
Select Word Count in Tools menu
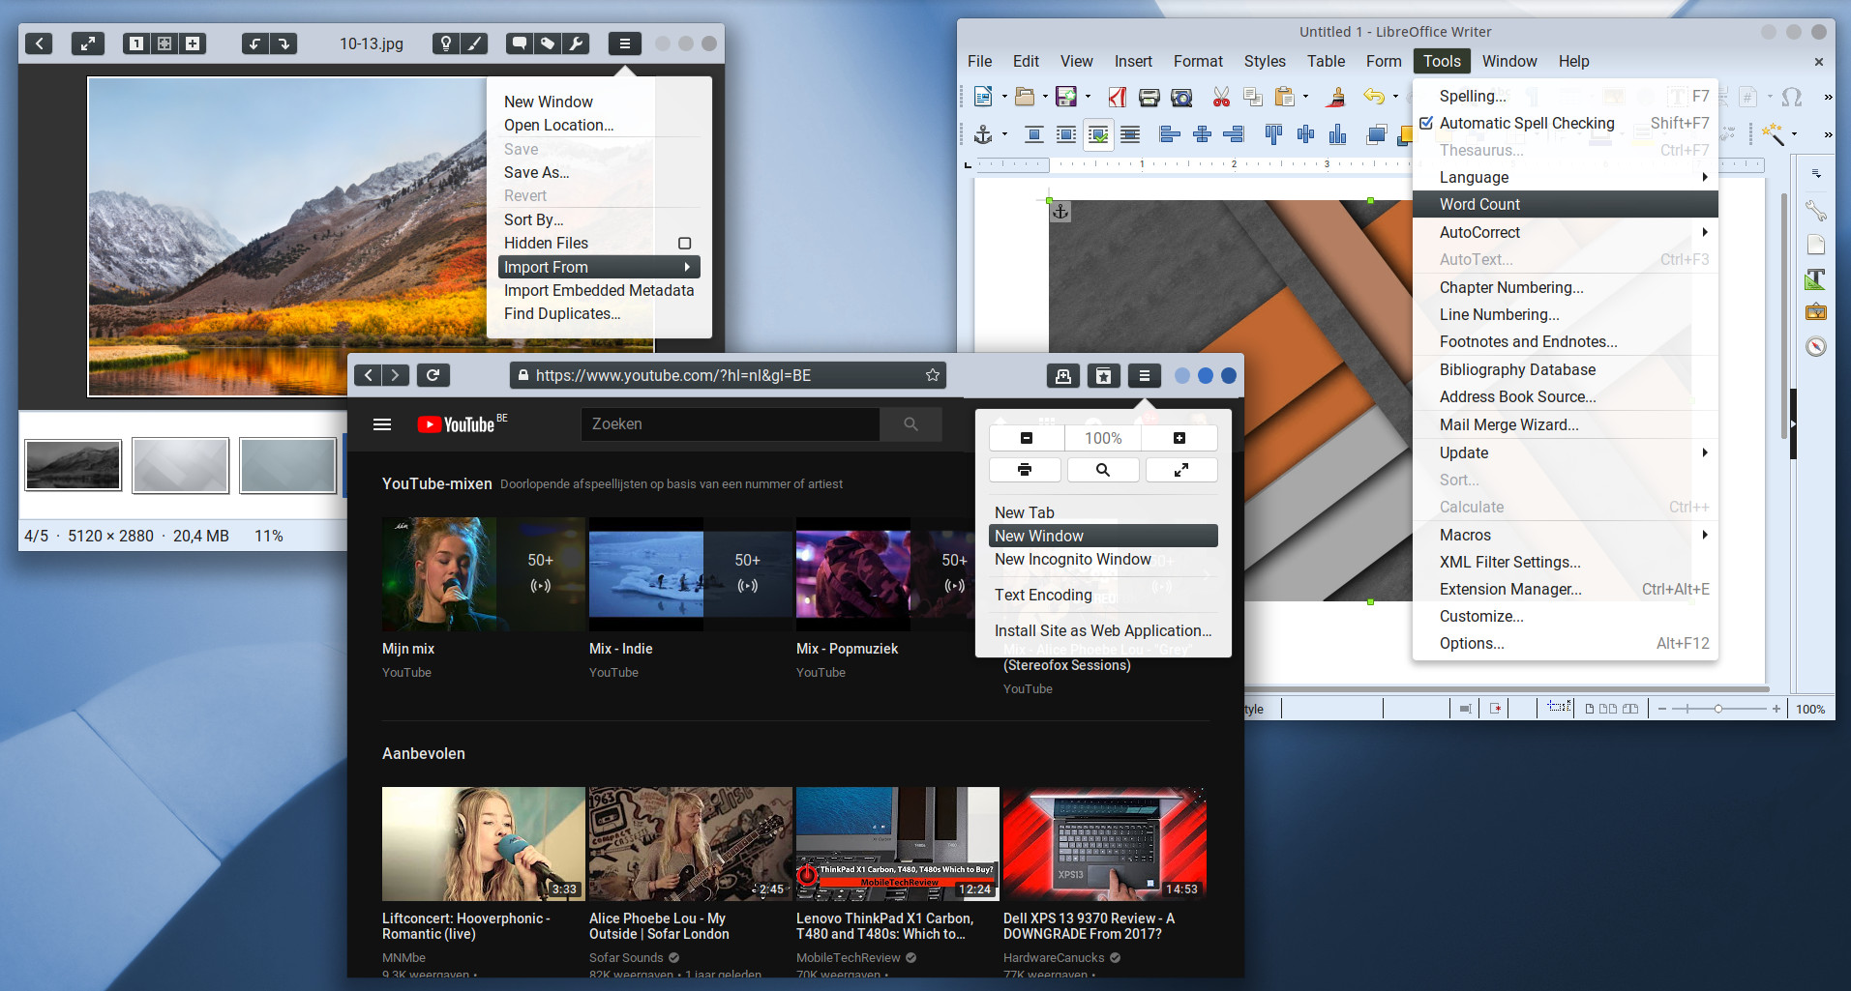click(1565, 204)
